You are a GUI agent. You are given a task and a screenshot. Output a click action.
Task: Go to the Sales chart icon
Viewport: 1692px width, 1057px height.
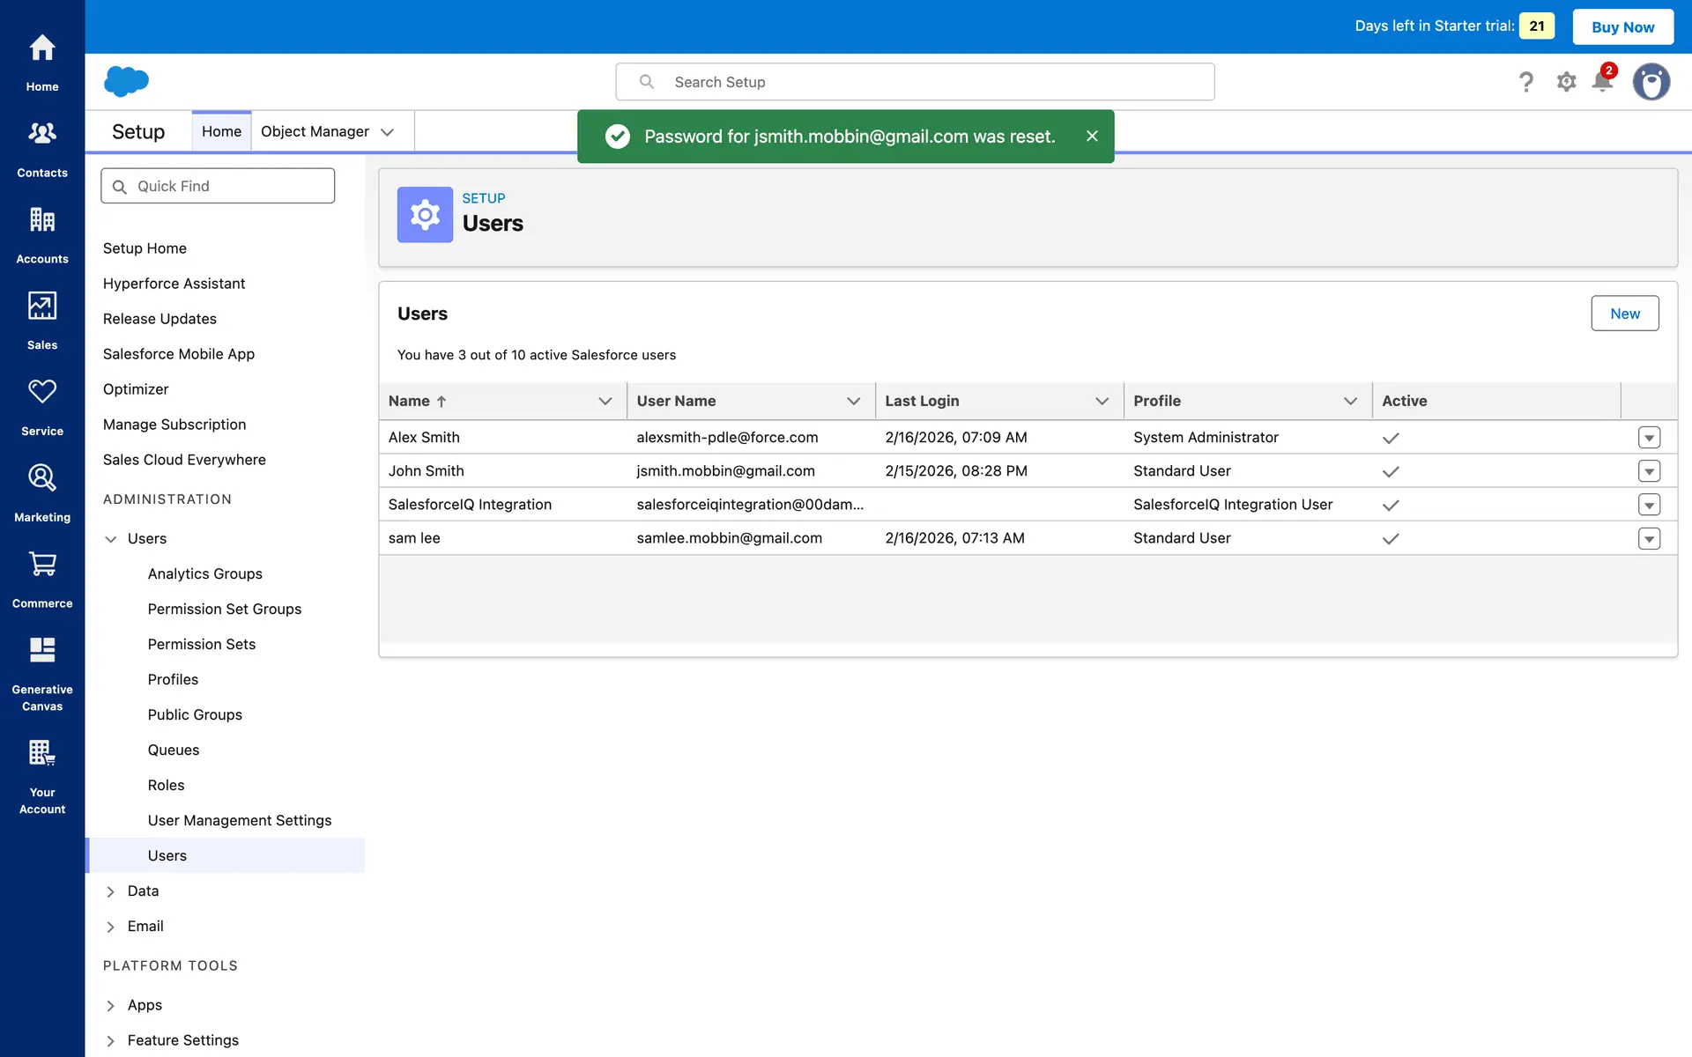pyautogui.click(x=42, y=306)
